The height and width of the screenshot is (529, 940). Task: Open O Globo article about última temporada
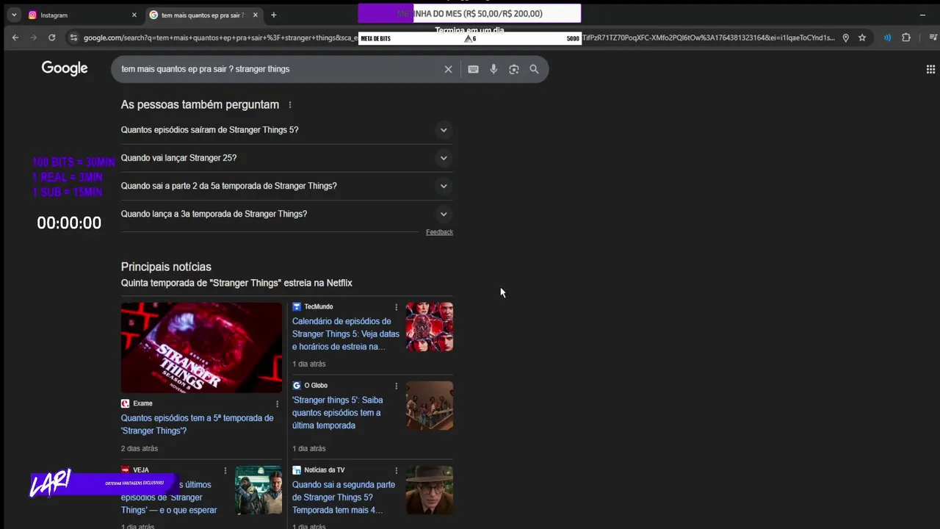point(337,412)
